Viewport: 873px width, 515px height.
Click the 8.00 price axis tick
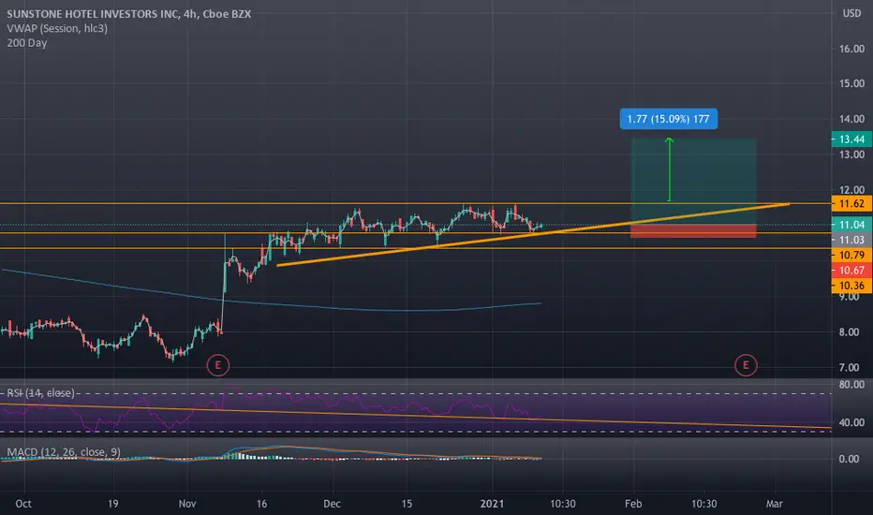click(x=849, y=332)
